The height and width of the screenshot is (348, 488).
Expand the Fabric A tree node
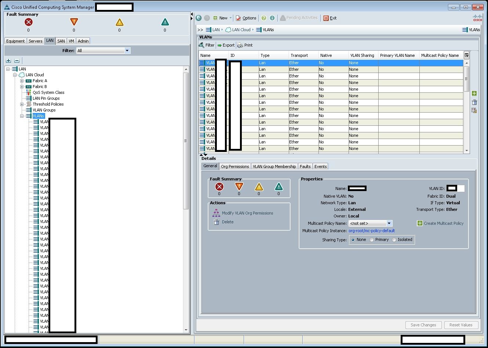coord(22,81)
